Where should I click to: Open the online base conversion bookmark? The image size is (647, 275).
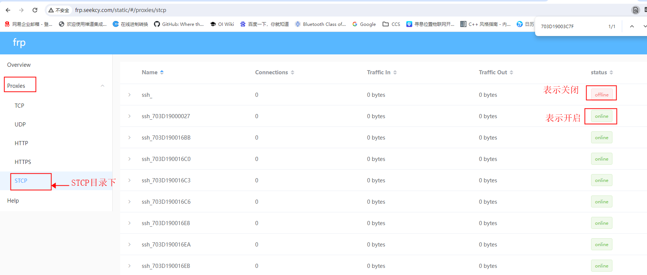(130, 24)
